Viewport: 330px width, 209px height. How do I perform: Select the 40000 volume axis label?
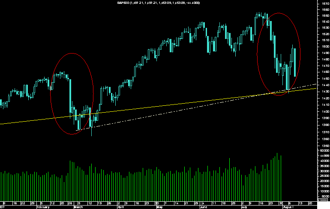click(325, 161)
